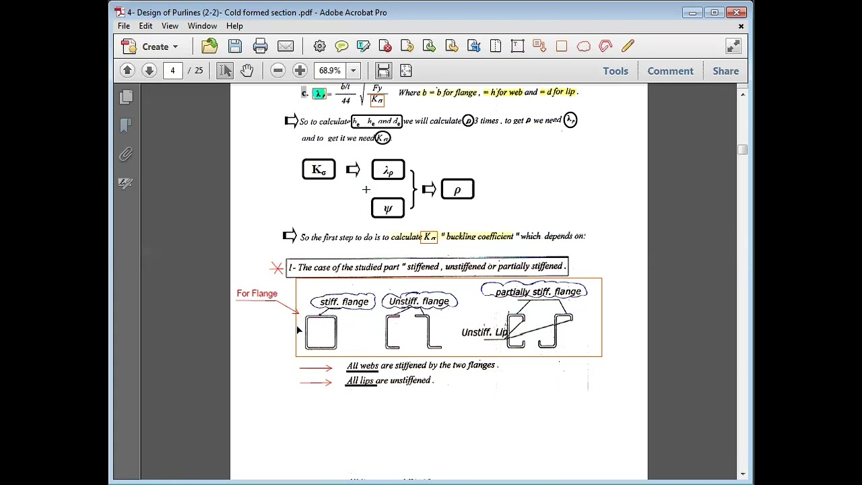862x485 pixels.
Task: Zoom in with plus button
Action: click(300, 71)
